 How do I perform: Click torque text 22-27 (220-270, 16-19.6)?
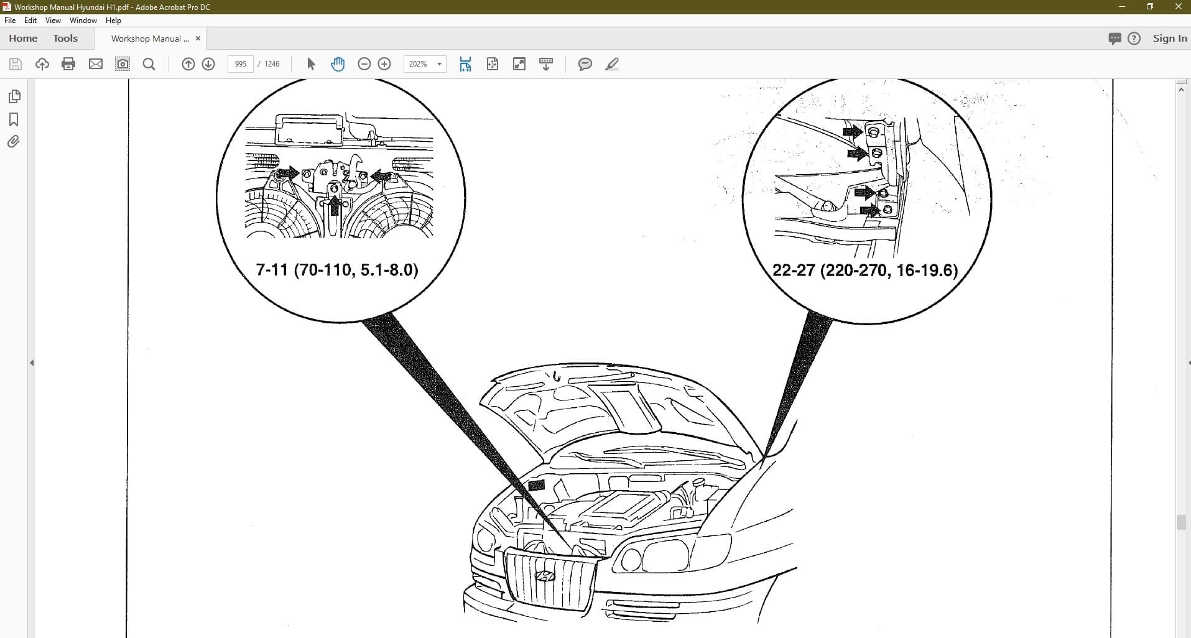pyautogui.click(x=865, y=270)
